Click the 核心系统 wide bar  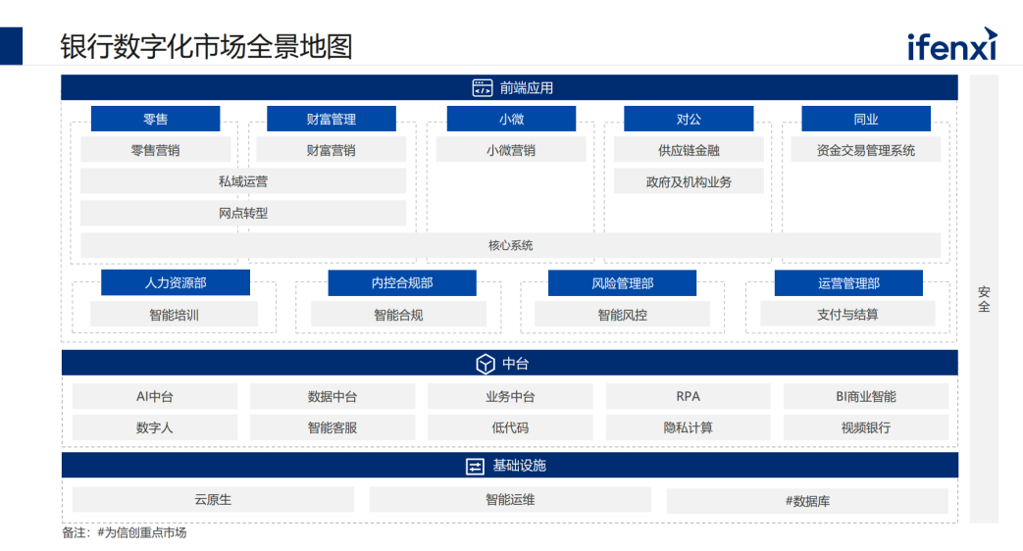(510, 245)
